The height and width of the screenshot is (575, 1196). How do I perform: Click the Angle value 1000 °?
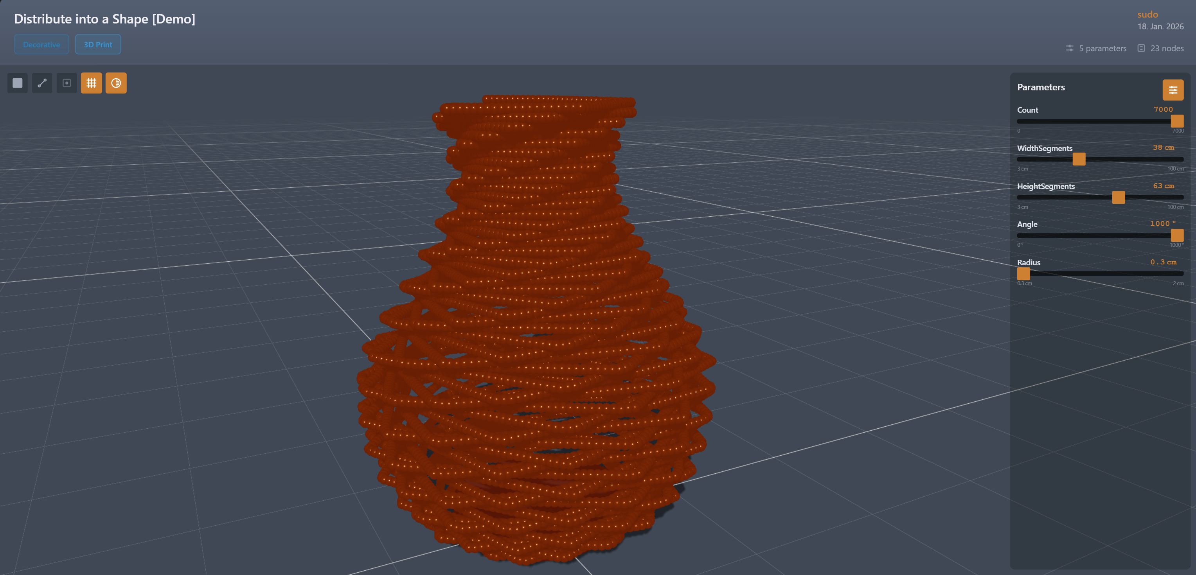[1163, 224]
